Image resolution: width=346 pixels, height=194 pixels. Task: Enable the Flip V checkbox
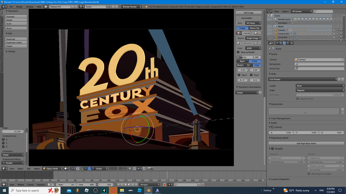251,75
